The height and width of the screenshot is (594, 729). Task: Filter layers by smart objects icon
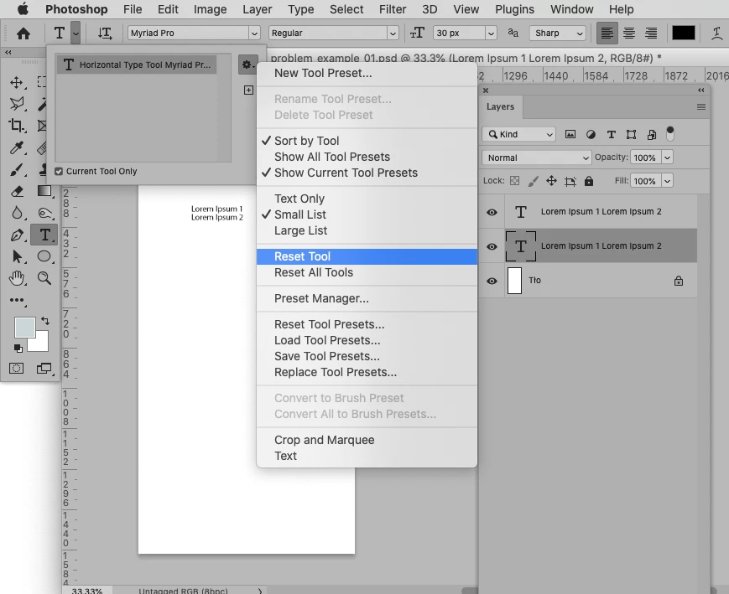point(651,135)
